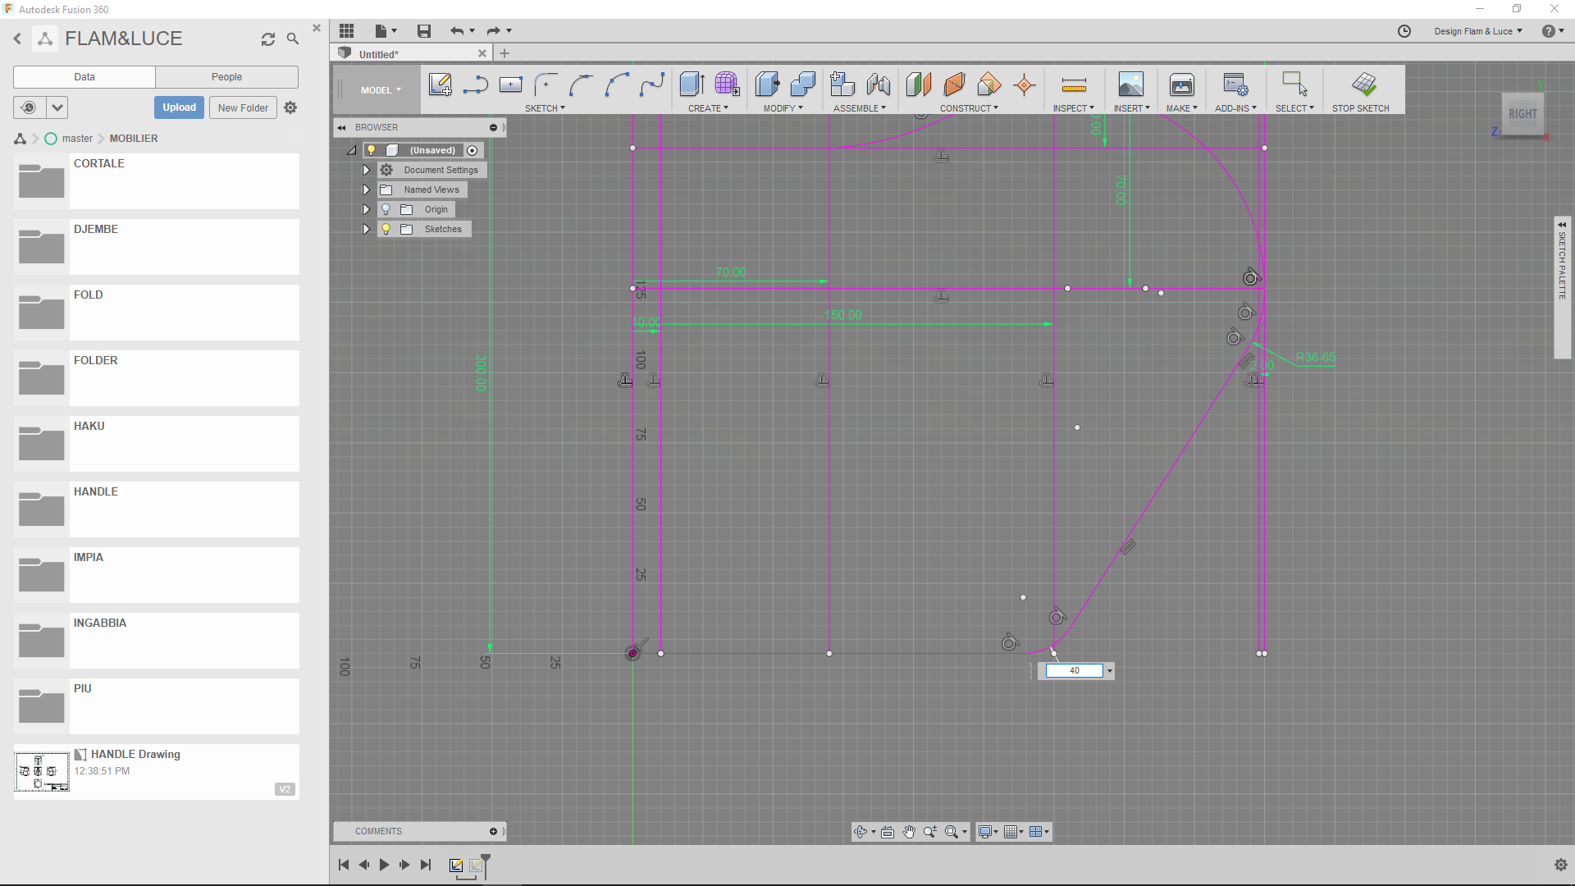Screen dimensions: 1575x886
Task: Select the Create Sketch tool
Action: (x=441, y=84)
